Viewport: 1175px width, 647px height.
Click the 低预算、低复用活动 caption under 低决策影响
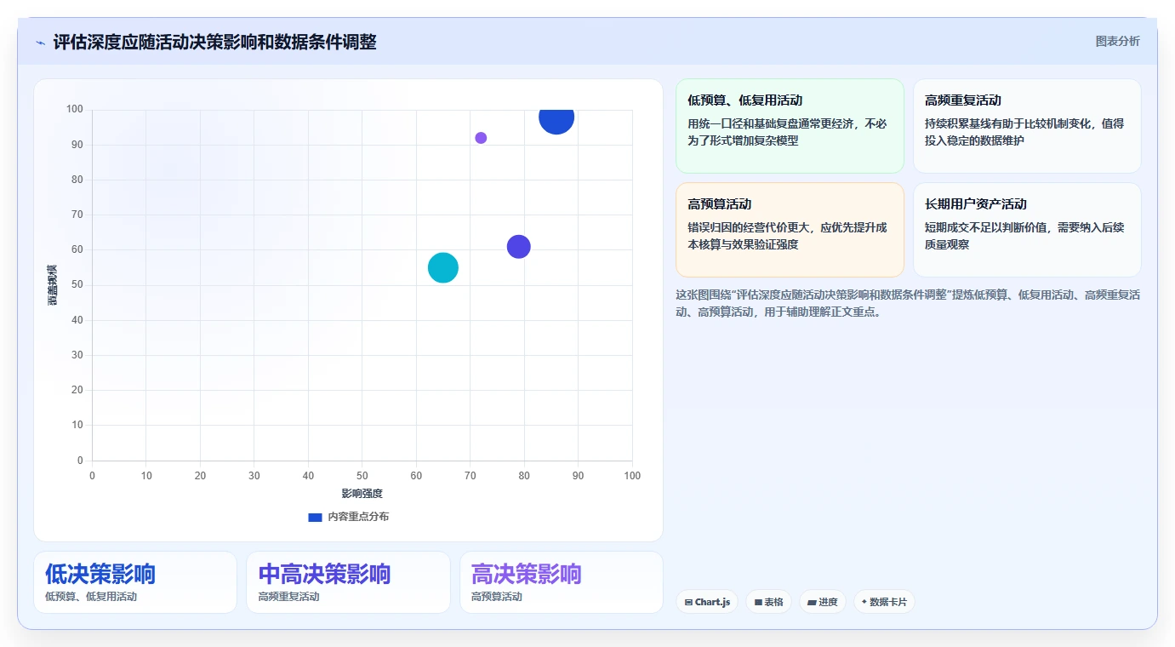pyautogui.click(x=91, y=597)
